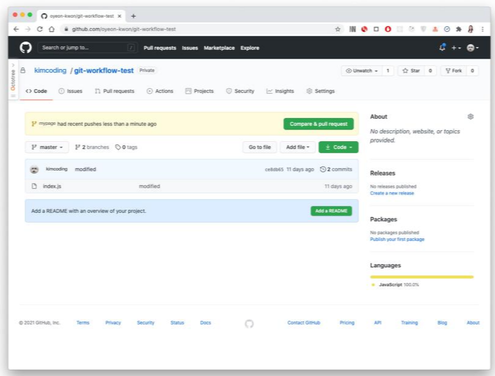The height and width of the screenshot is (376, 495).
Task: Reload the page with the refresh icon
Action: pyautogui.click(x=40, y=29)
